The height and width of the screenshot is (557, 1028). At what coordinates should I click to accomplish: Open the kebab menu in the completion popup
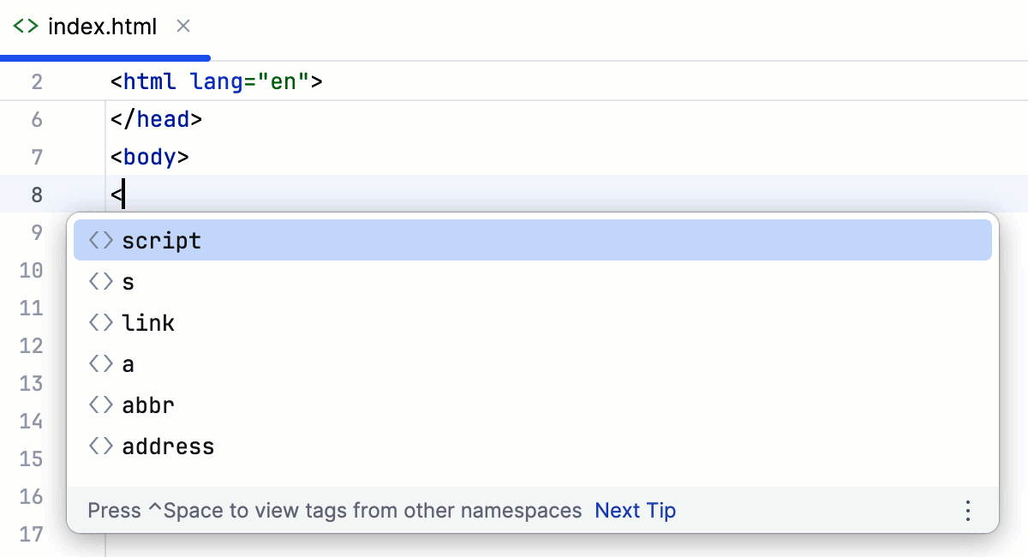coord(967,510)
